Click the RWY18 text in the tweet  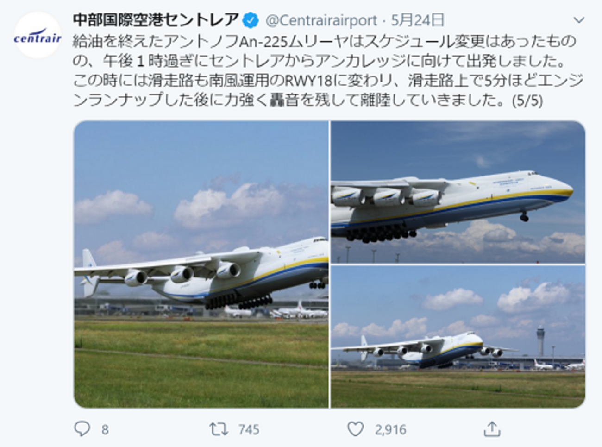pyautogui.click(x=308, y=81)
